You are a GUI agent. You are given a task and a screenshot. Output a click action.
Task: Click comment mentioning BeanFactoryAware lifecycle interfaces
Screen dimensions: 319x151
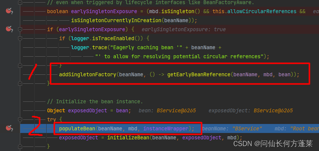coord(151,3)
